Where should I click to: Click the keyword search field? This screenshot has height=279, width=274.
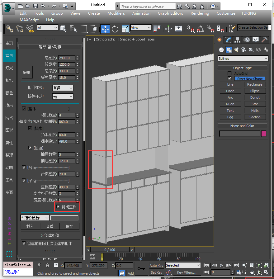click(148, 7)
